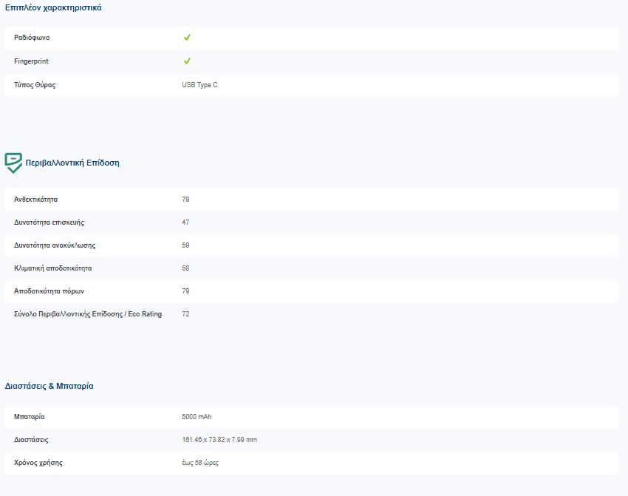Select the heading Διαστάσεις & Μπαταρία
The height and width of the screenshot is (496, 628).
coord(50,386)
